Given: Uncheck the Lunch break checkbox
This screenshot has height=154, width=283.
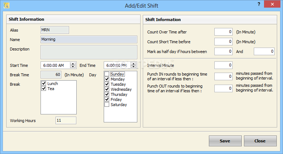Looking at the screenshot, I should click(44, 83).
